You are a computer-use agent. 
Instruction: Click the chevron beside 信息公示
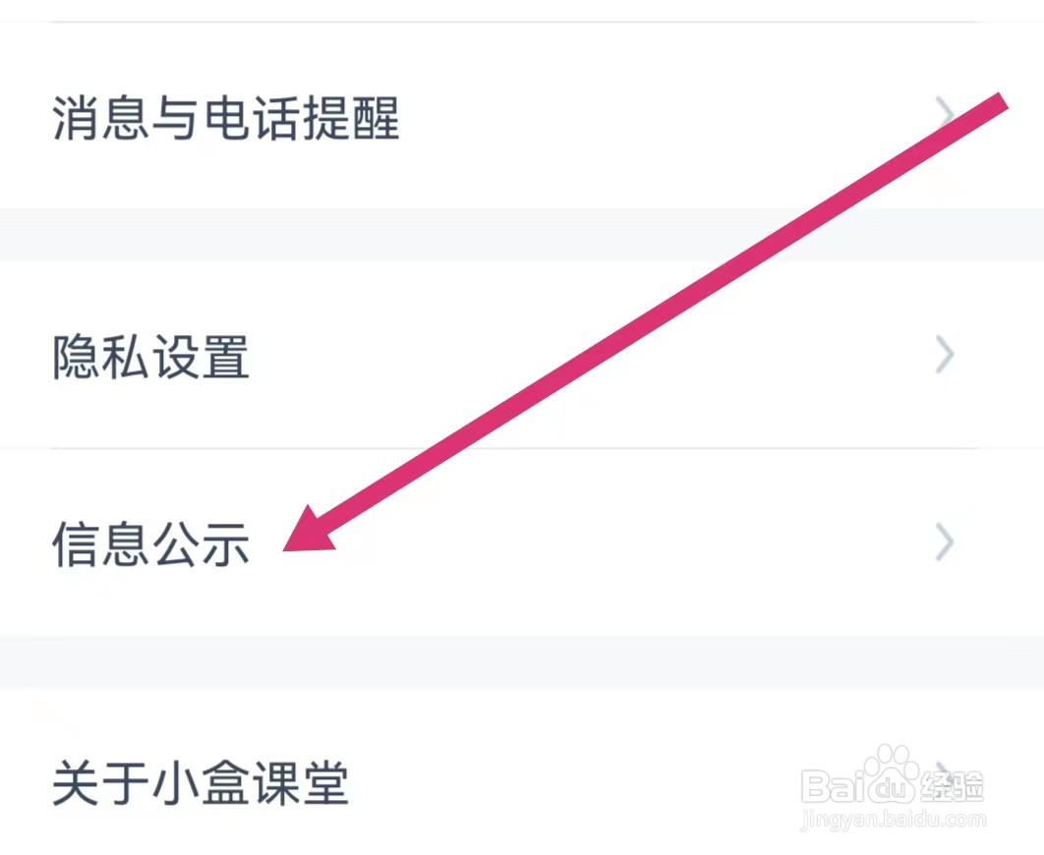(x=946, y=541)
